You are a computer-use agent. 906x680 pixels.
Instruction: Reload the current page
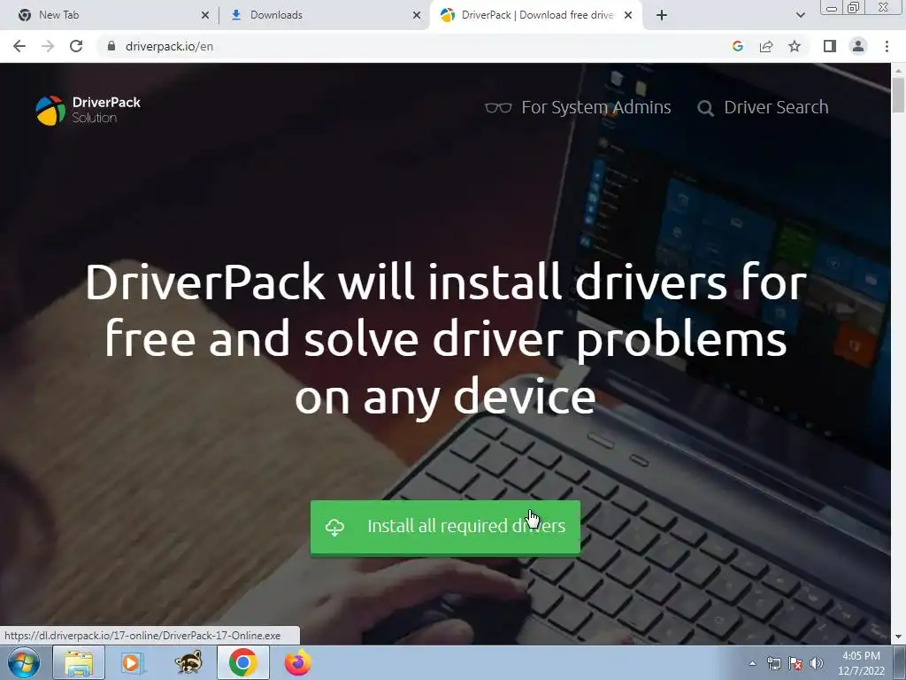point(76,46)
